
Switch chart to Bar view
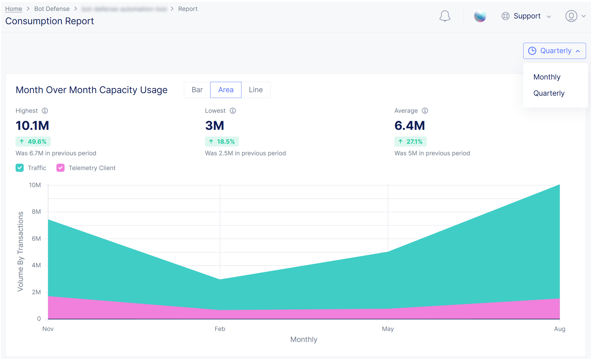[x=197, y=90]
